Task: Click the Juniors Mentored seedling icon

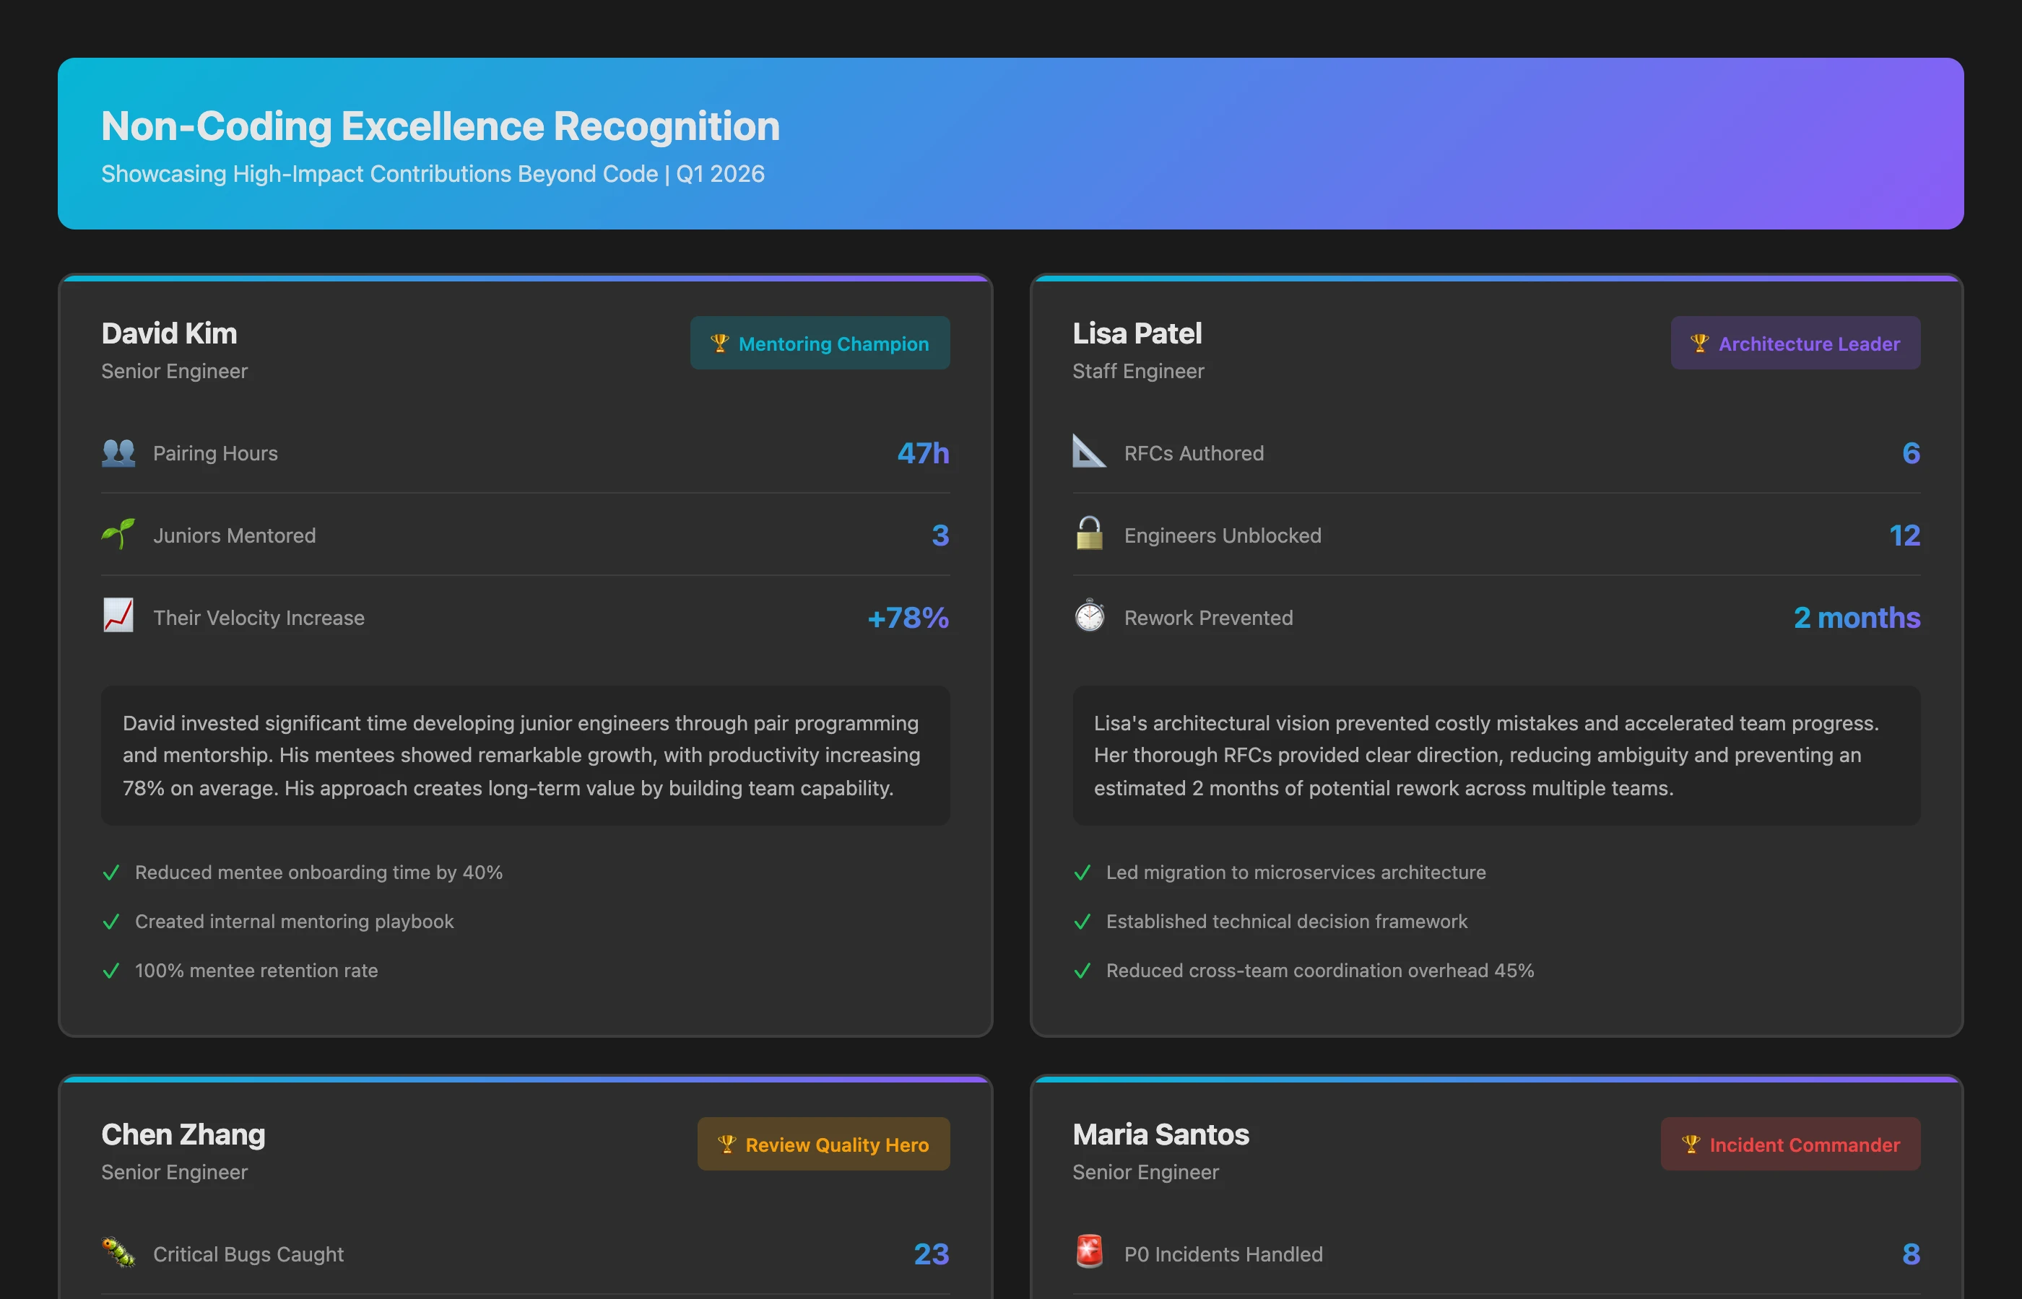Action: click(118, 535)
